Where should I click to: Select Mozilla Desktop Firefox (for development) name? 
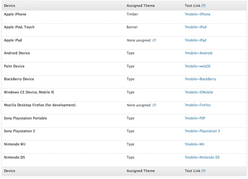pyautogui.click(x=40, y=105)
